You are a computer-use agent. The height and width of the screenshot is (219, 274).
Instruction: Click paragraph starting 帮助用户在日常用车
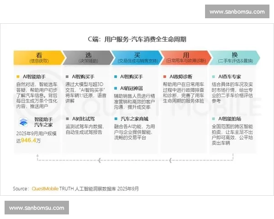pyautogui.click(x=184, y=93)
